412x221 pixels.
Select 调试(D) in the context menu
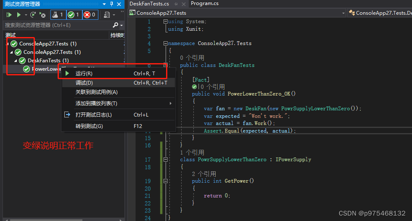(x=118, y=83)
